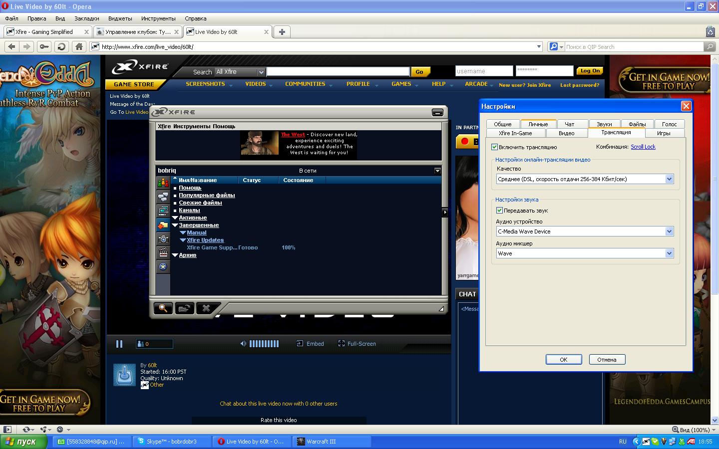The width and height of the screenshot is (719, 449).
Task: Click the Full-Screen icon button
Action: coord(342,344)
